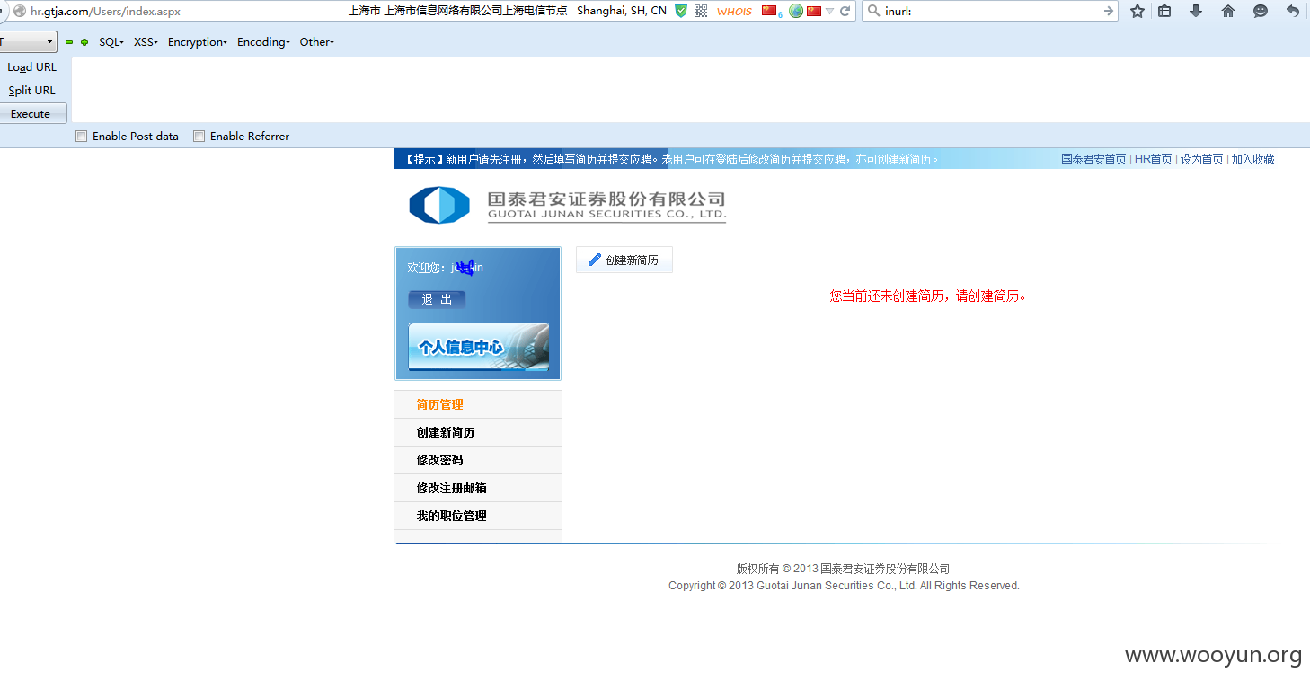Click the 【提示】 notice banner text
This screenshot has width=1310, height=681.
tap(671, 159)
